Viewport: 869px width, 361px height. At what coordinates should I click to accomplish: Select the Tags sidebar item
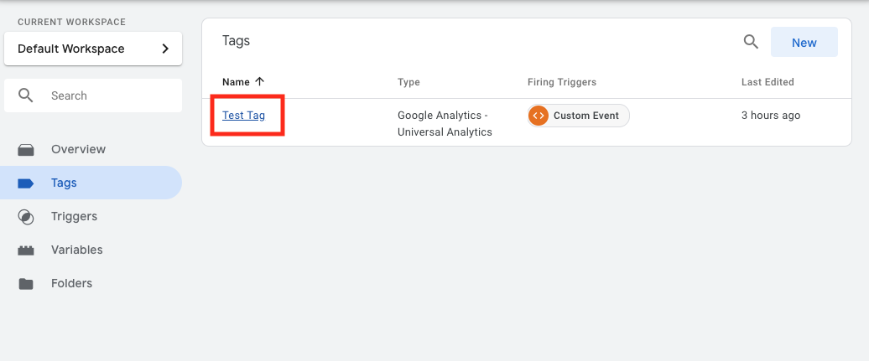[91, 183]
